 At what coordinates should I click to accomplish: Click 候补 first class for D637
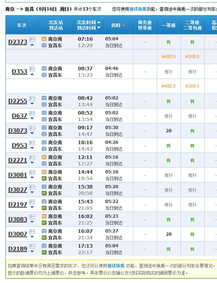tap(168, 116)
